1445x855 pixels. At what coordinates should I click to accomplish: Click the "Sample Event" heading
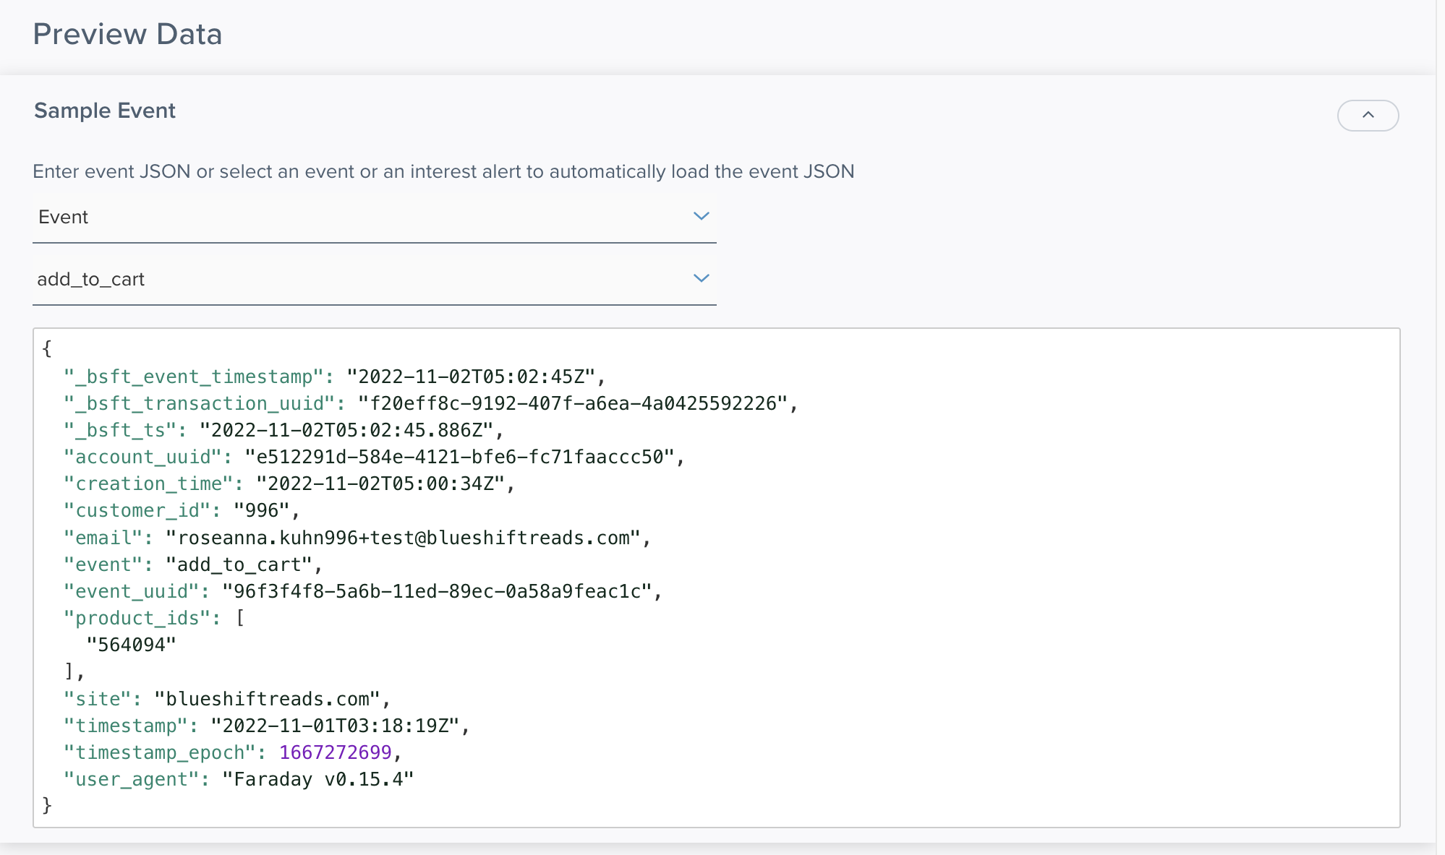point(105,111)
